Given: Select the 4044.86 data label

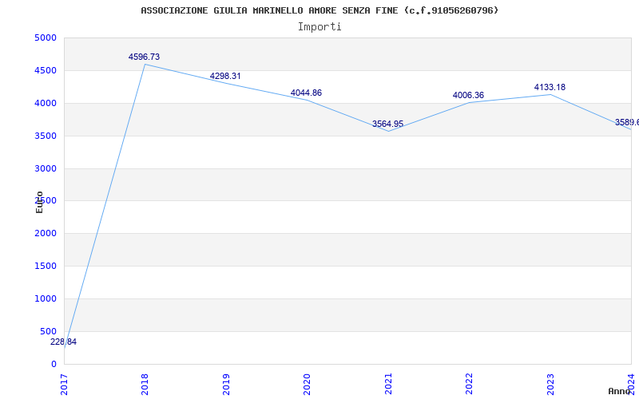Looking at the screenshot, I should click(306, 93).
